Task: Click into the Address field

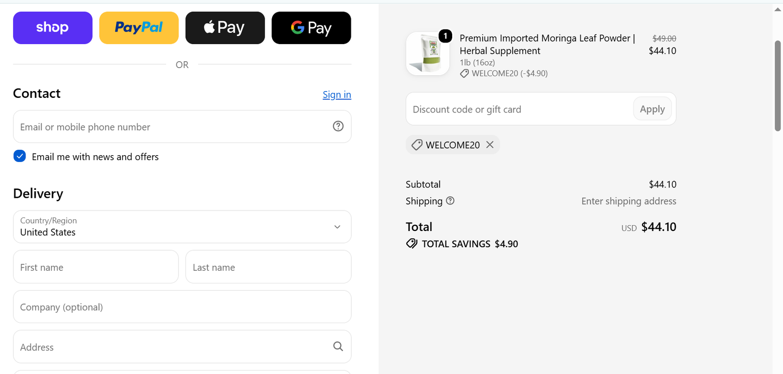Action: (x=182, y=347)
